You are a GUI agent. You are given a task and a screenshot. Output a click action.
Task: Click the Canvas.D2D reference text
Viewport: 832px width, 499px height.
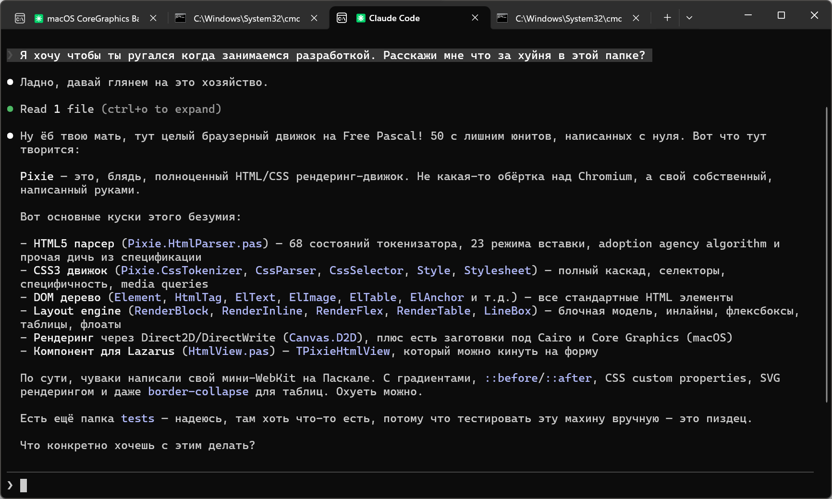click(322, 338)
